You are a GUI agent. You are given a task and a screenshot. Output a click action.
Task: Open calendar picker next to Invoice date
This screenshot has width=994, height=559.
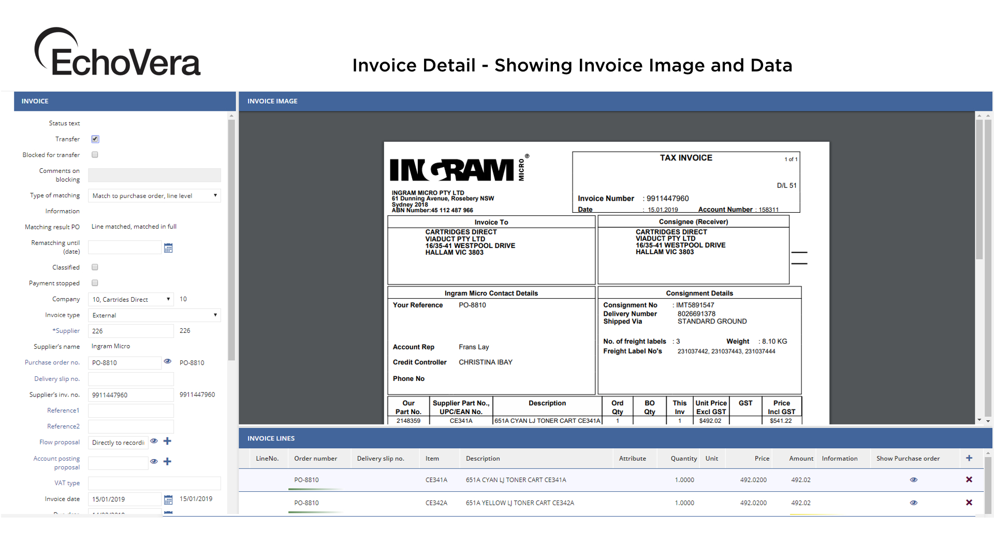[x=168, y=499]
